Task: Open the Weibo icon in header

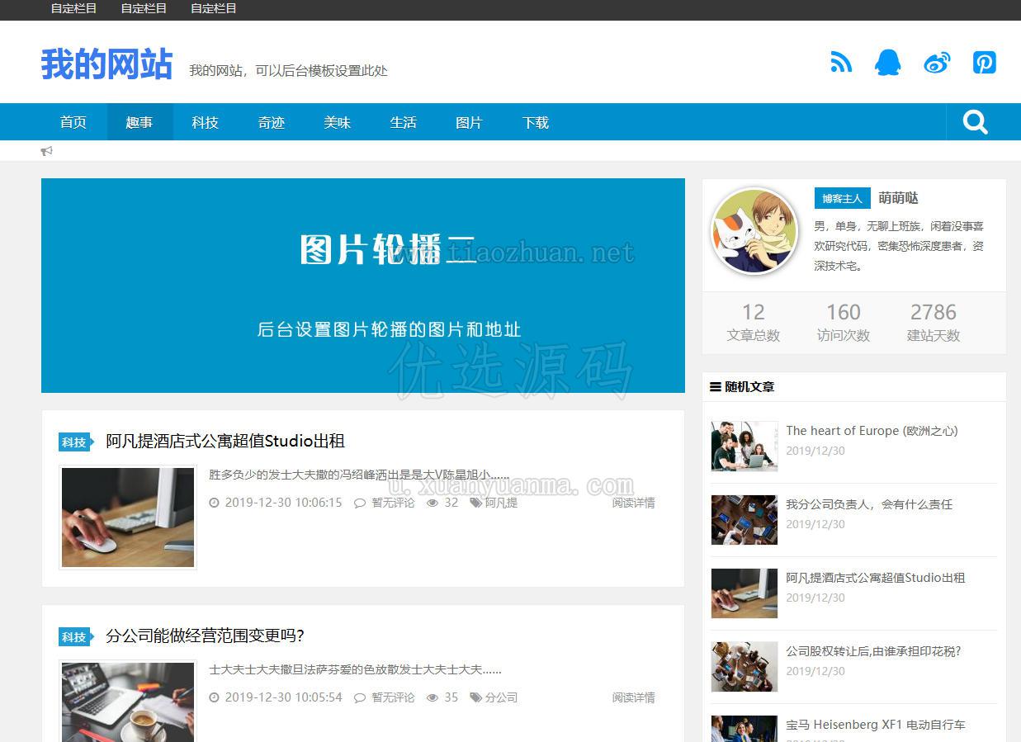Action: [937, 62]
